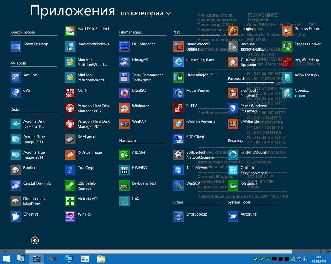
Task: Expand the 'по категории' sort dropdown
Action: 146,13
